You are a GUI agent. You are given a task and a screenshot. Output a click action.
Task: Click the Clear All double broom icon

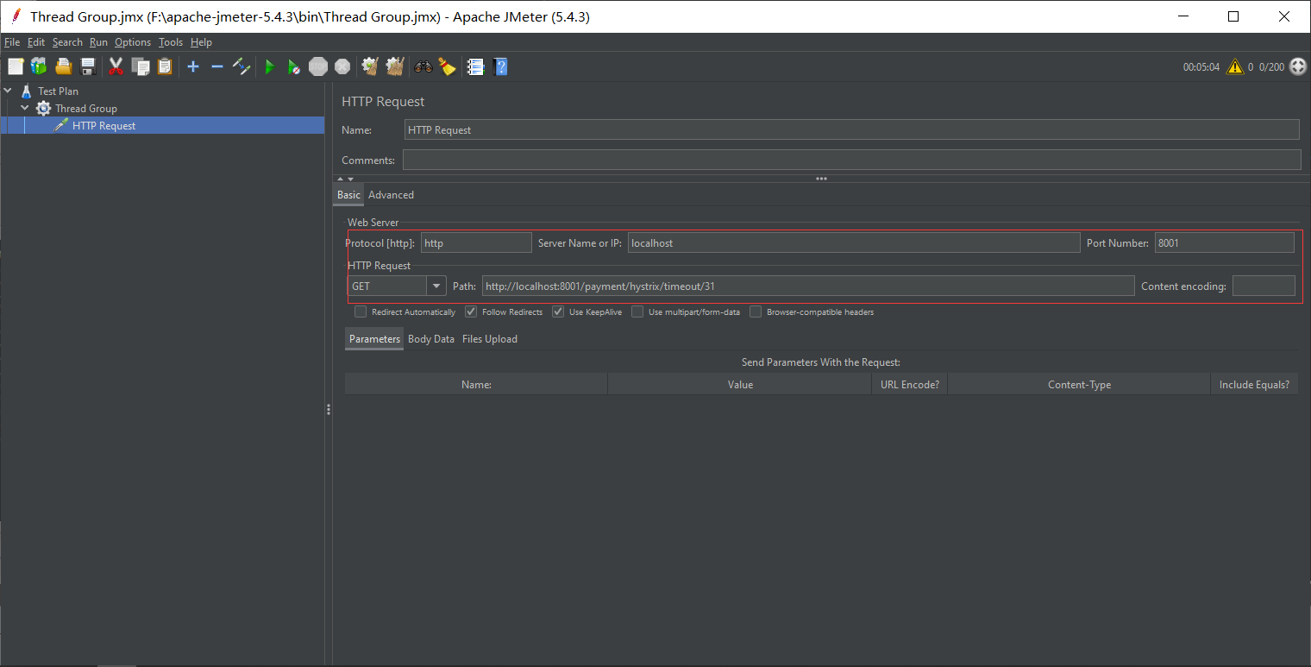click(395, 66)
